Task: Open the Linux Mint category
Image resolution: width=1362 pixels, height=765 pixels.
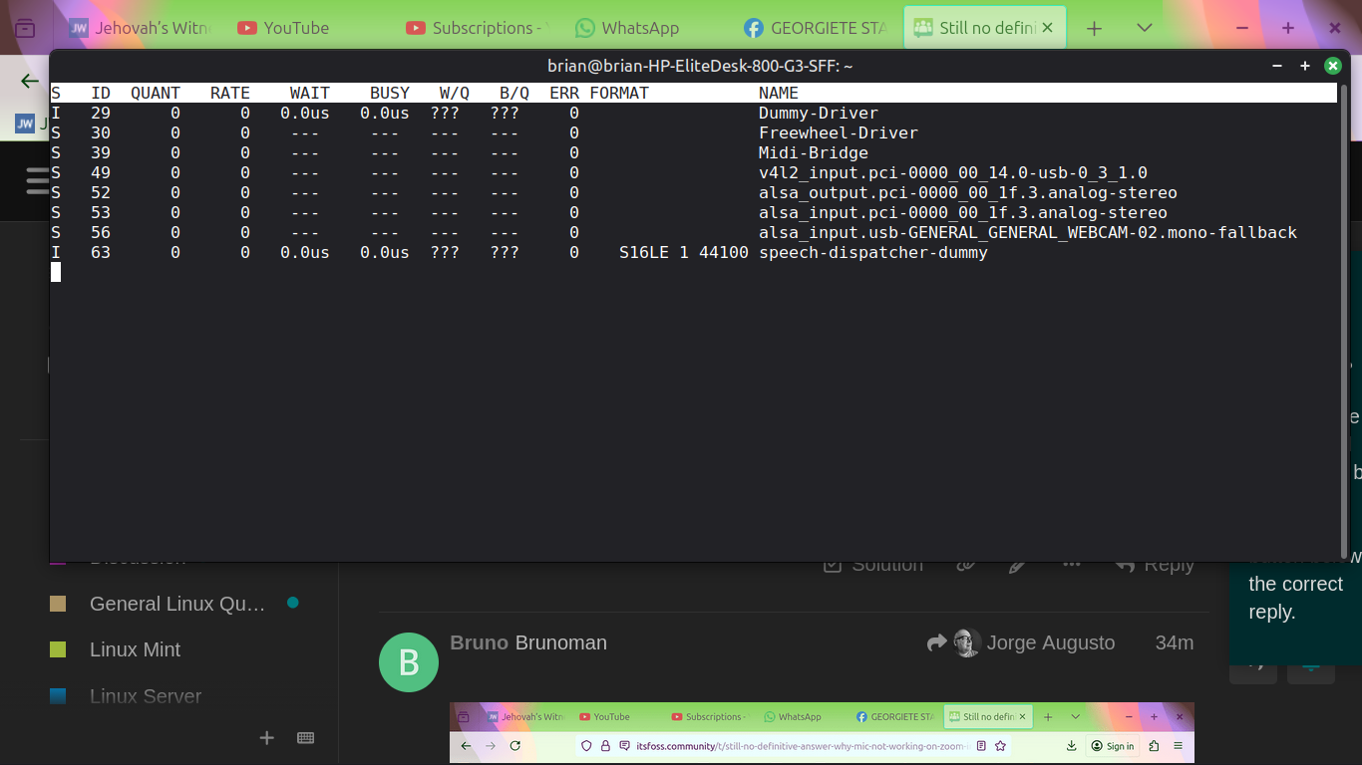Action: (135, 649)
